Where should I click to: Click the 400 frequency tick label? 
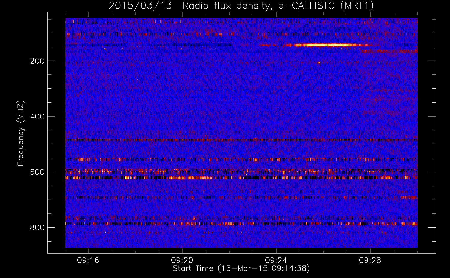click(37, 116)
